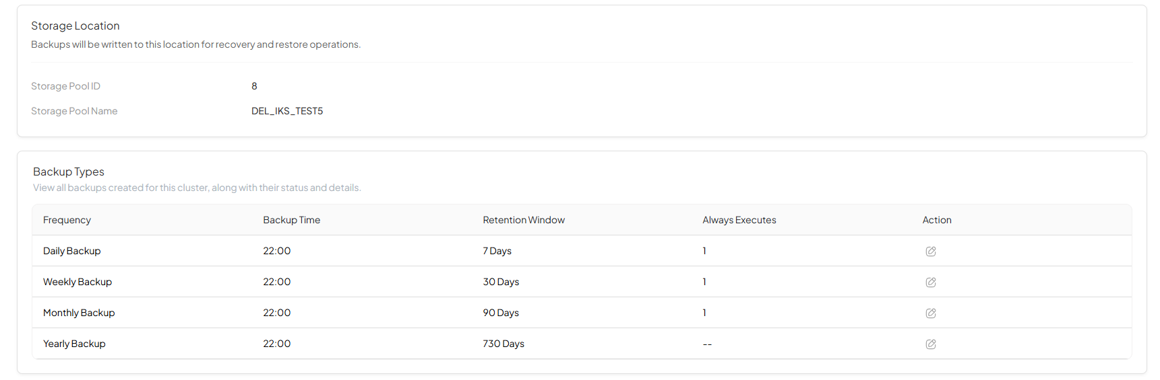
Task: Edit the Monthly Backup schedule
Action: click(931, 313)
